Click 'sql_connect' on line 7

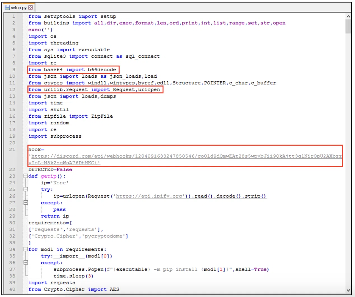coord(143,56)
